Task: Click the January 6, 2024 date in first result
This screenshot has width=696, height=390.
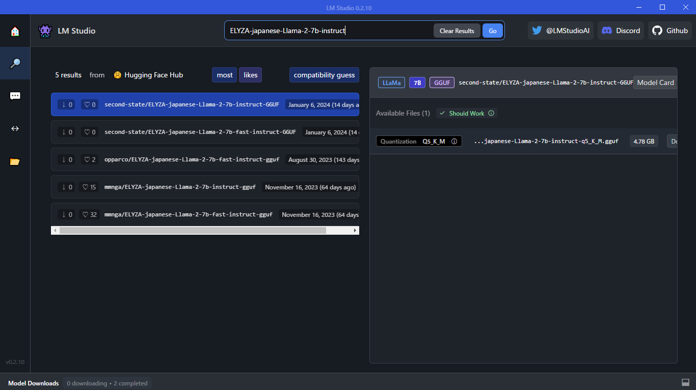Action: point(323,105)
